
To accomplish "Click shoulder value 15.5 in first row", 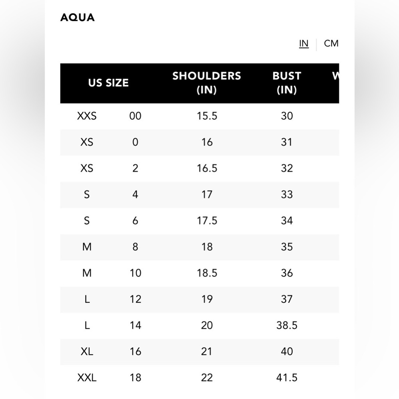I will point(207,116).
